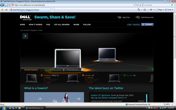
Task: Click the browser vertical scrollbar thumb
Action: pyautogui.click(x=174, y=37)
